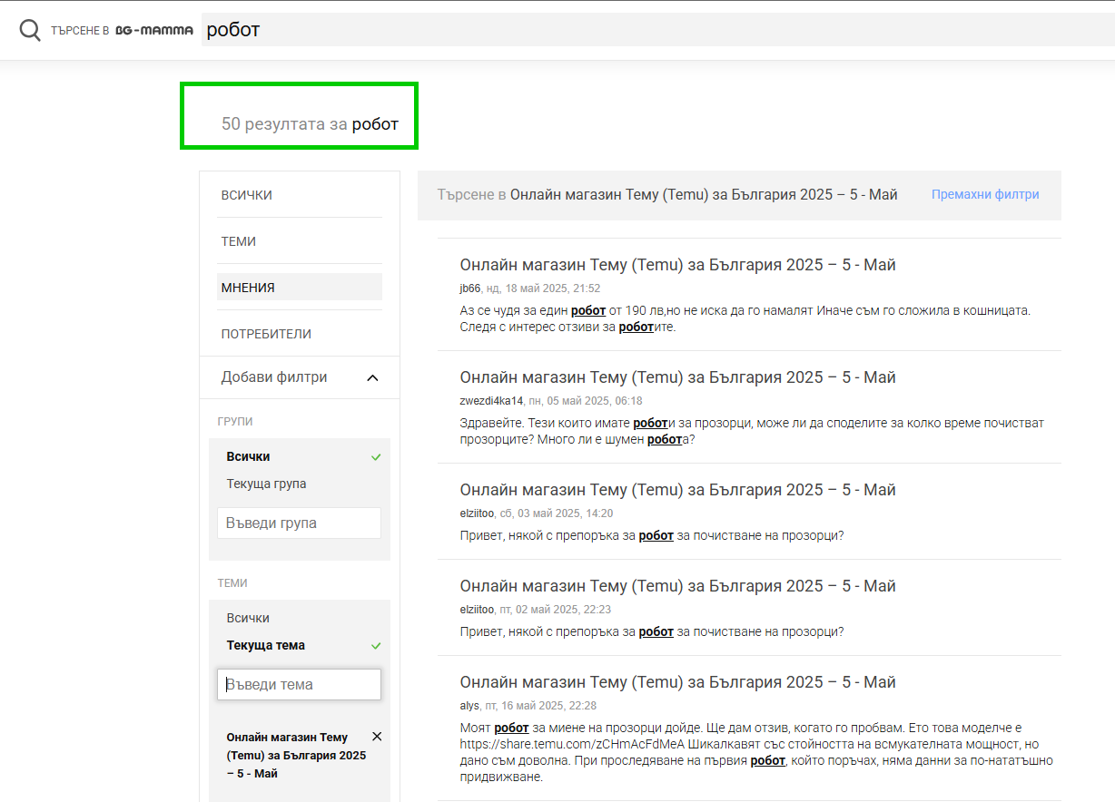Switch to the Всички results tab
Viewport: 1115px width, 802px height.
coord(246,195)
